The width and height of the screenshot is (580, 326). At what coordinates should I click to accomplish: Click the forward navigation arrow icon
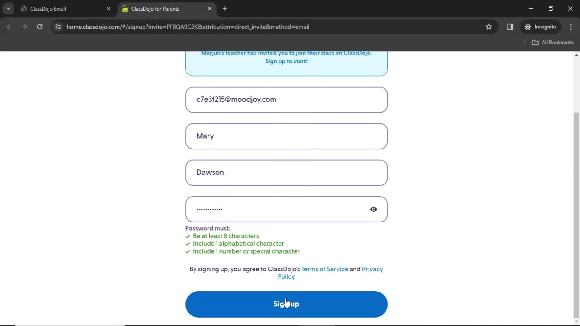24,27
